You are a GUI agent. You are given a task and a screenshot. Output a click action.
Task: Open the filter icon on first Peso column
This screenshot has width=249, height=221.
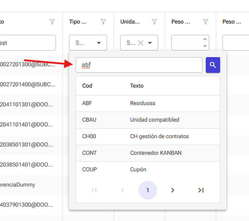[206, 22]
